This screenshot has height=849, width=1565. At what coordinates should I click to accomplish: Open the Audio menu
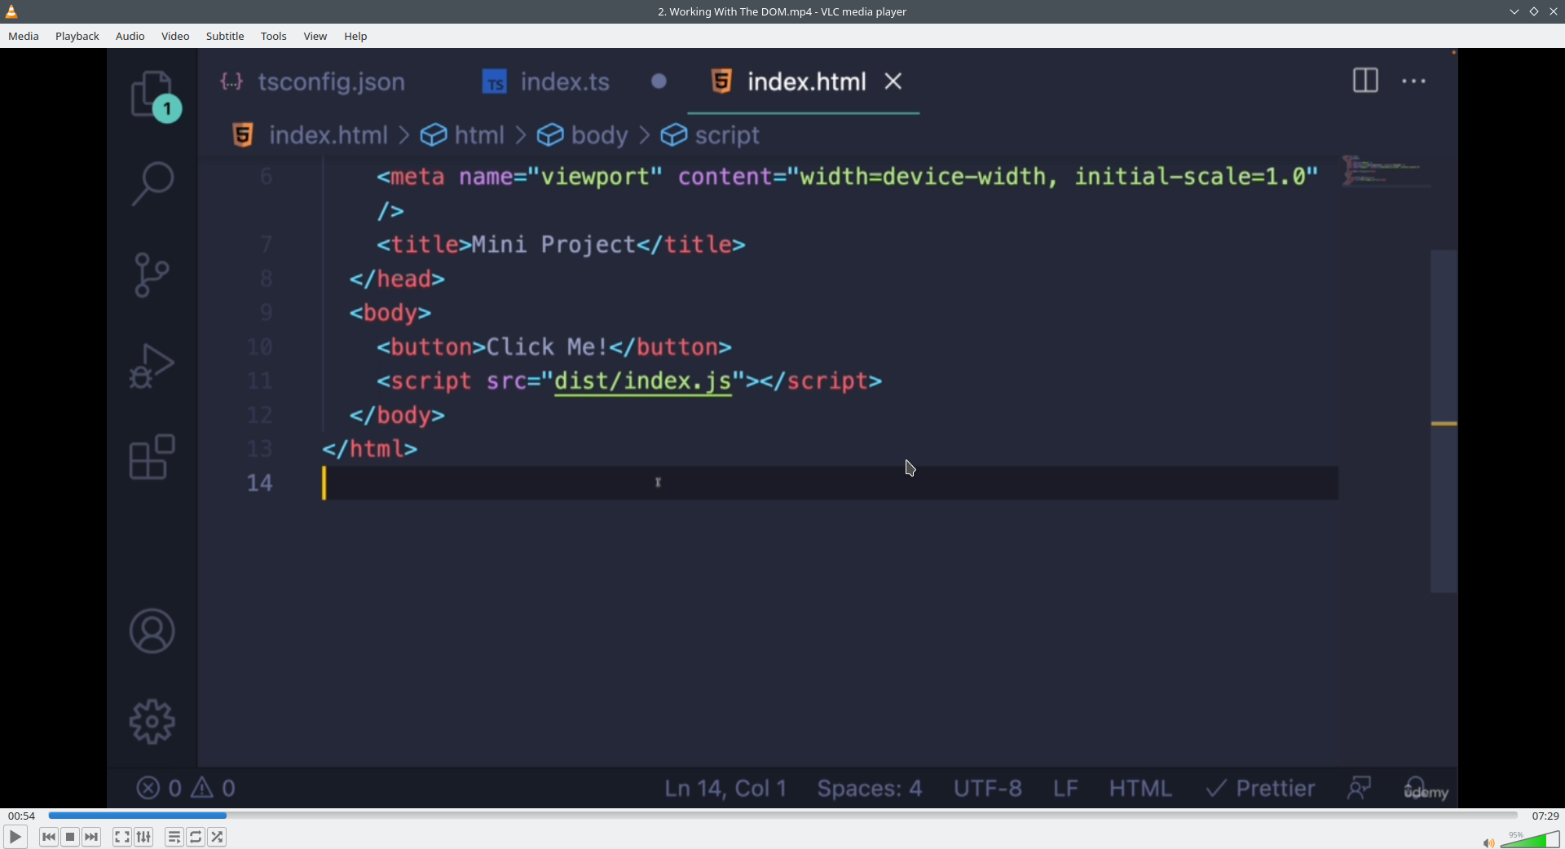(x=130, y=36)
